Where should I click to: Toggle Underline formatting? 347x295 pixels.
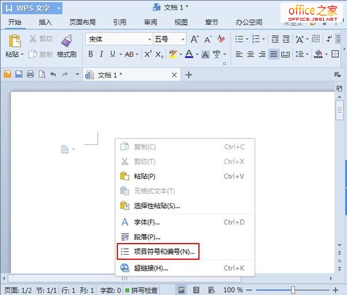[113, 54]
